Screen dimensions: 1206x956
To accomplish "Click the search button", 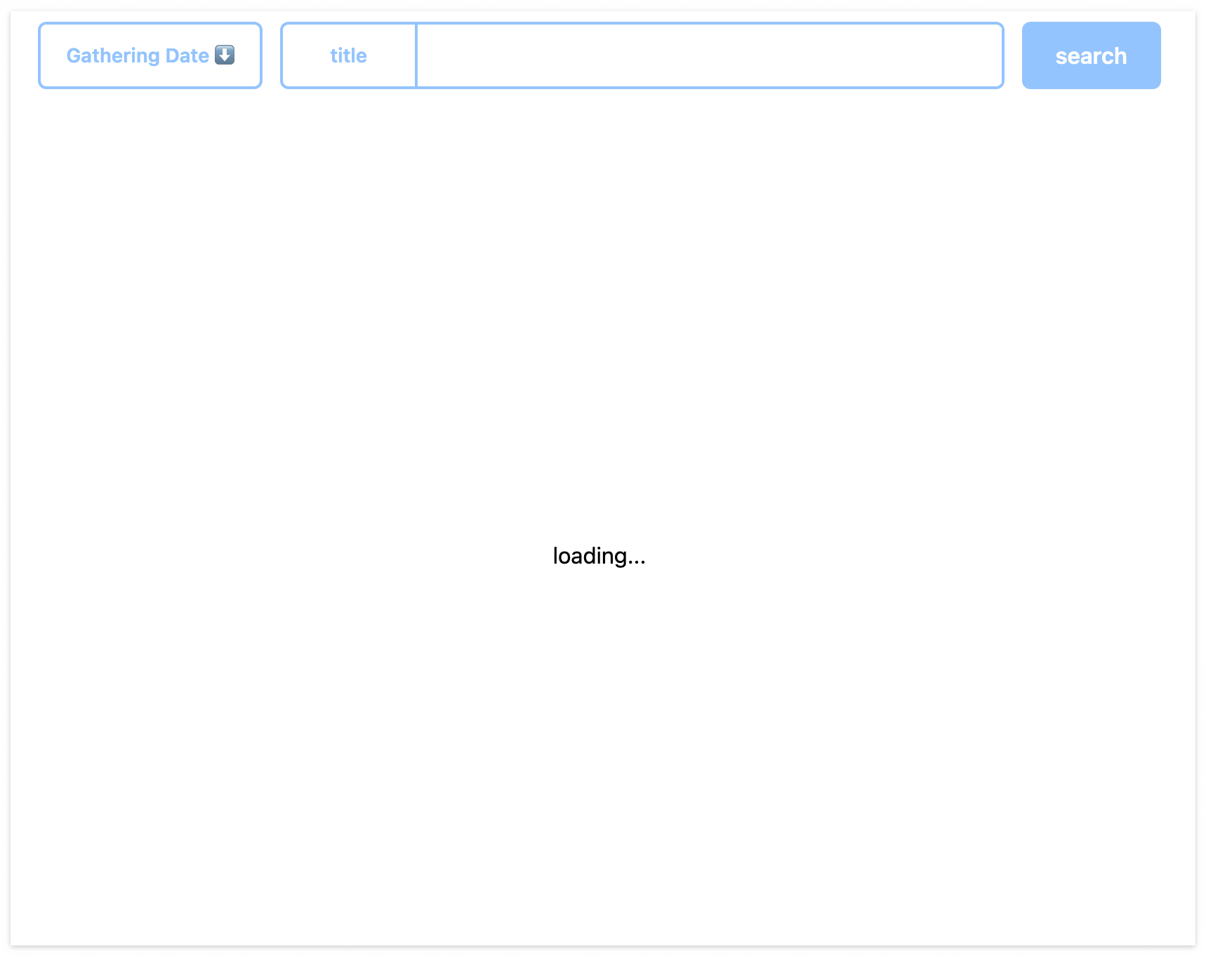I will 1091,55.
